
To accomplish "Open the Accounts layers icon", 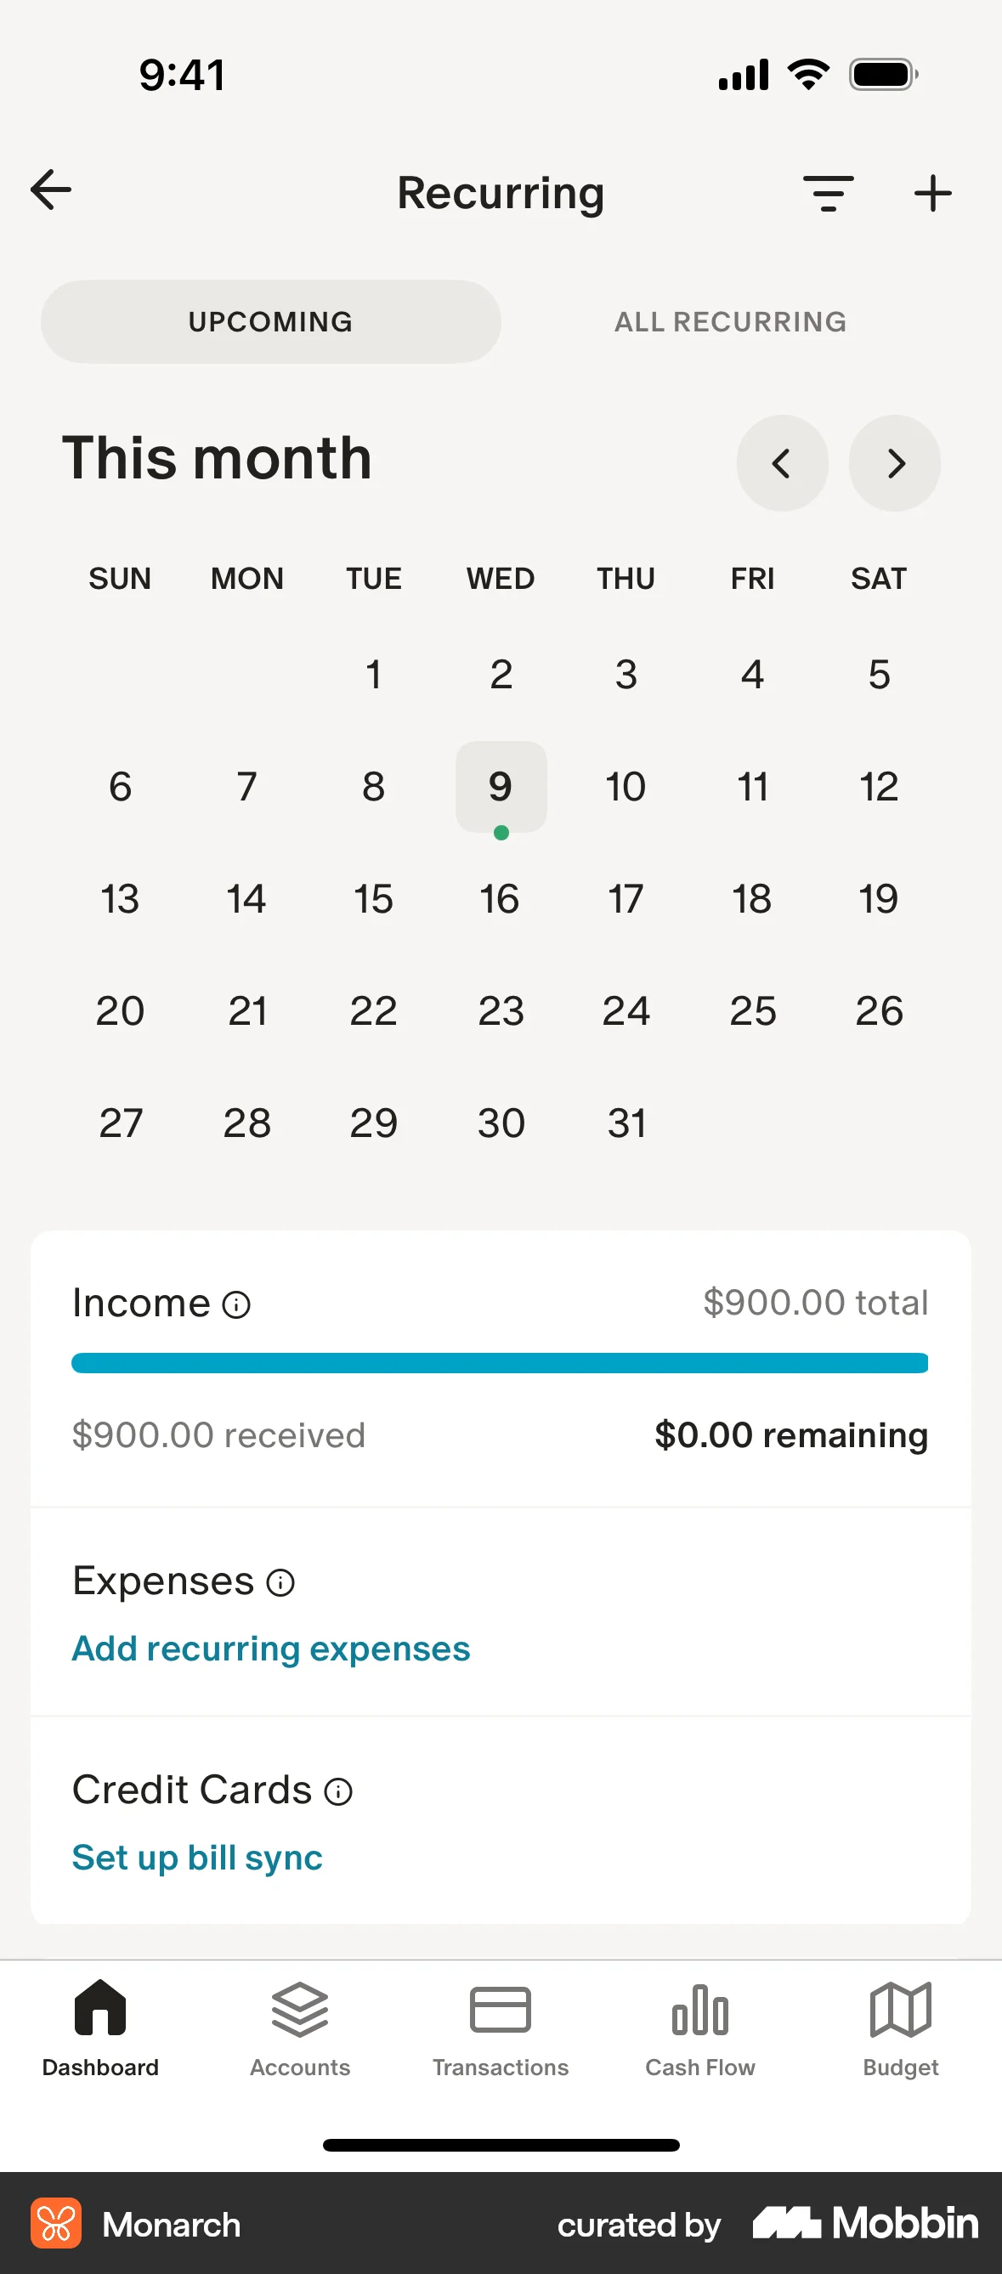I will coord(300,2010).
